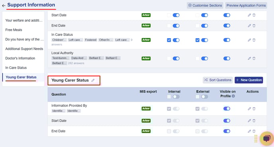Go back using the arrow beside Support Information
The height and width of the screenshot is (147, 274).
pyautogui.click(x=4, y=6)
